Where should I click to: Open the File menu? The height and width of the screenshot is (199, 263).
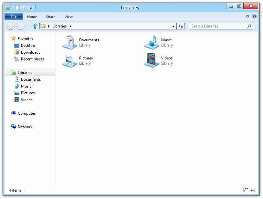[x=14, y=16]
